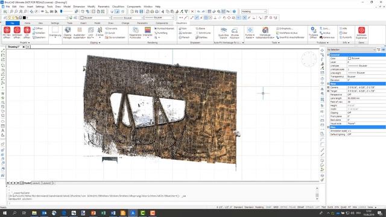Image resolution: width=386 pixels, height=217 pixels.
Task: Open PowerPoint from the taskbar
Action: [x=93, y=213]
